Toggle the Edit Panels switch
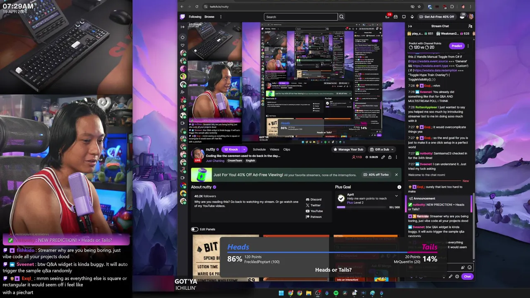 tap(194, 229)
